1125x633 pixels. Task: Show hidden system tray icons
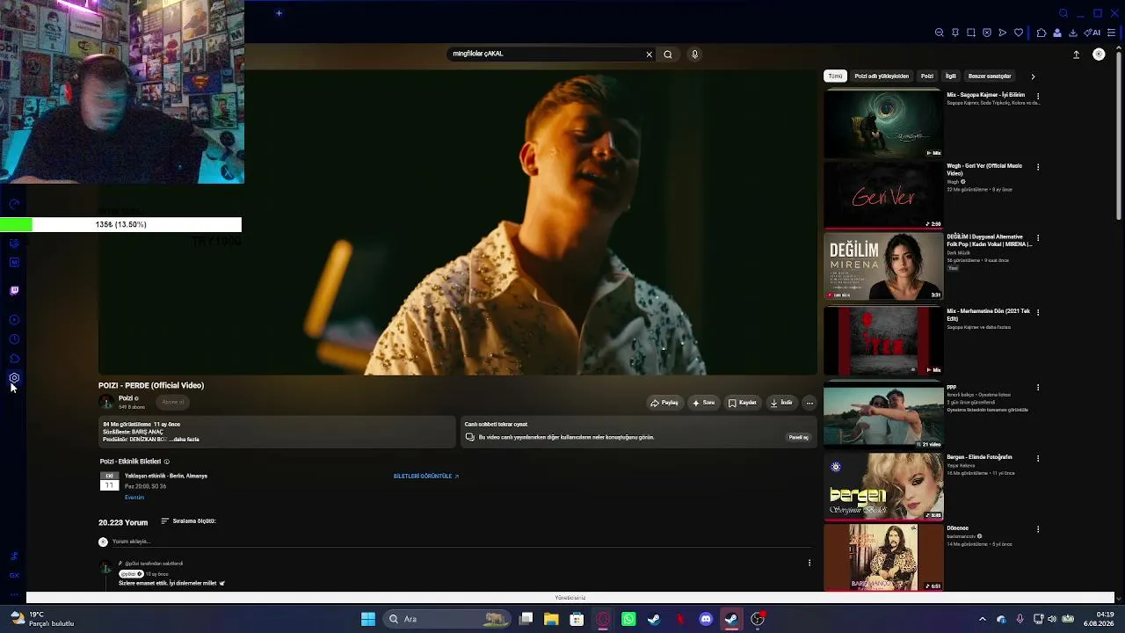[983, 619]
